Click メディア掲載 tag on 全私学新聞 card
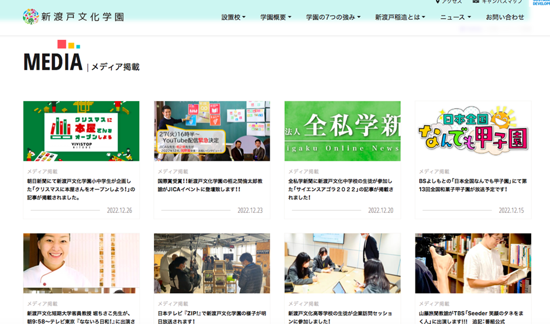The image size is (550, 324). pos(304,171)
